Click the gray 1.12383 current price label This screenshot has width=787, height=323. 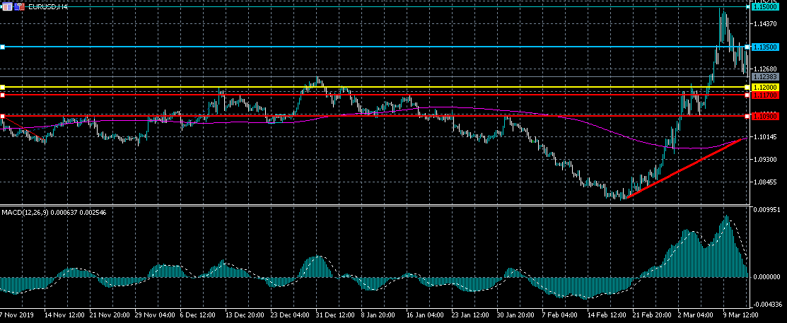point(765,76)
